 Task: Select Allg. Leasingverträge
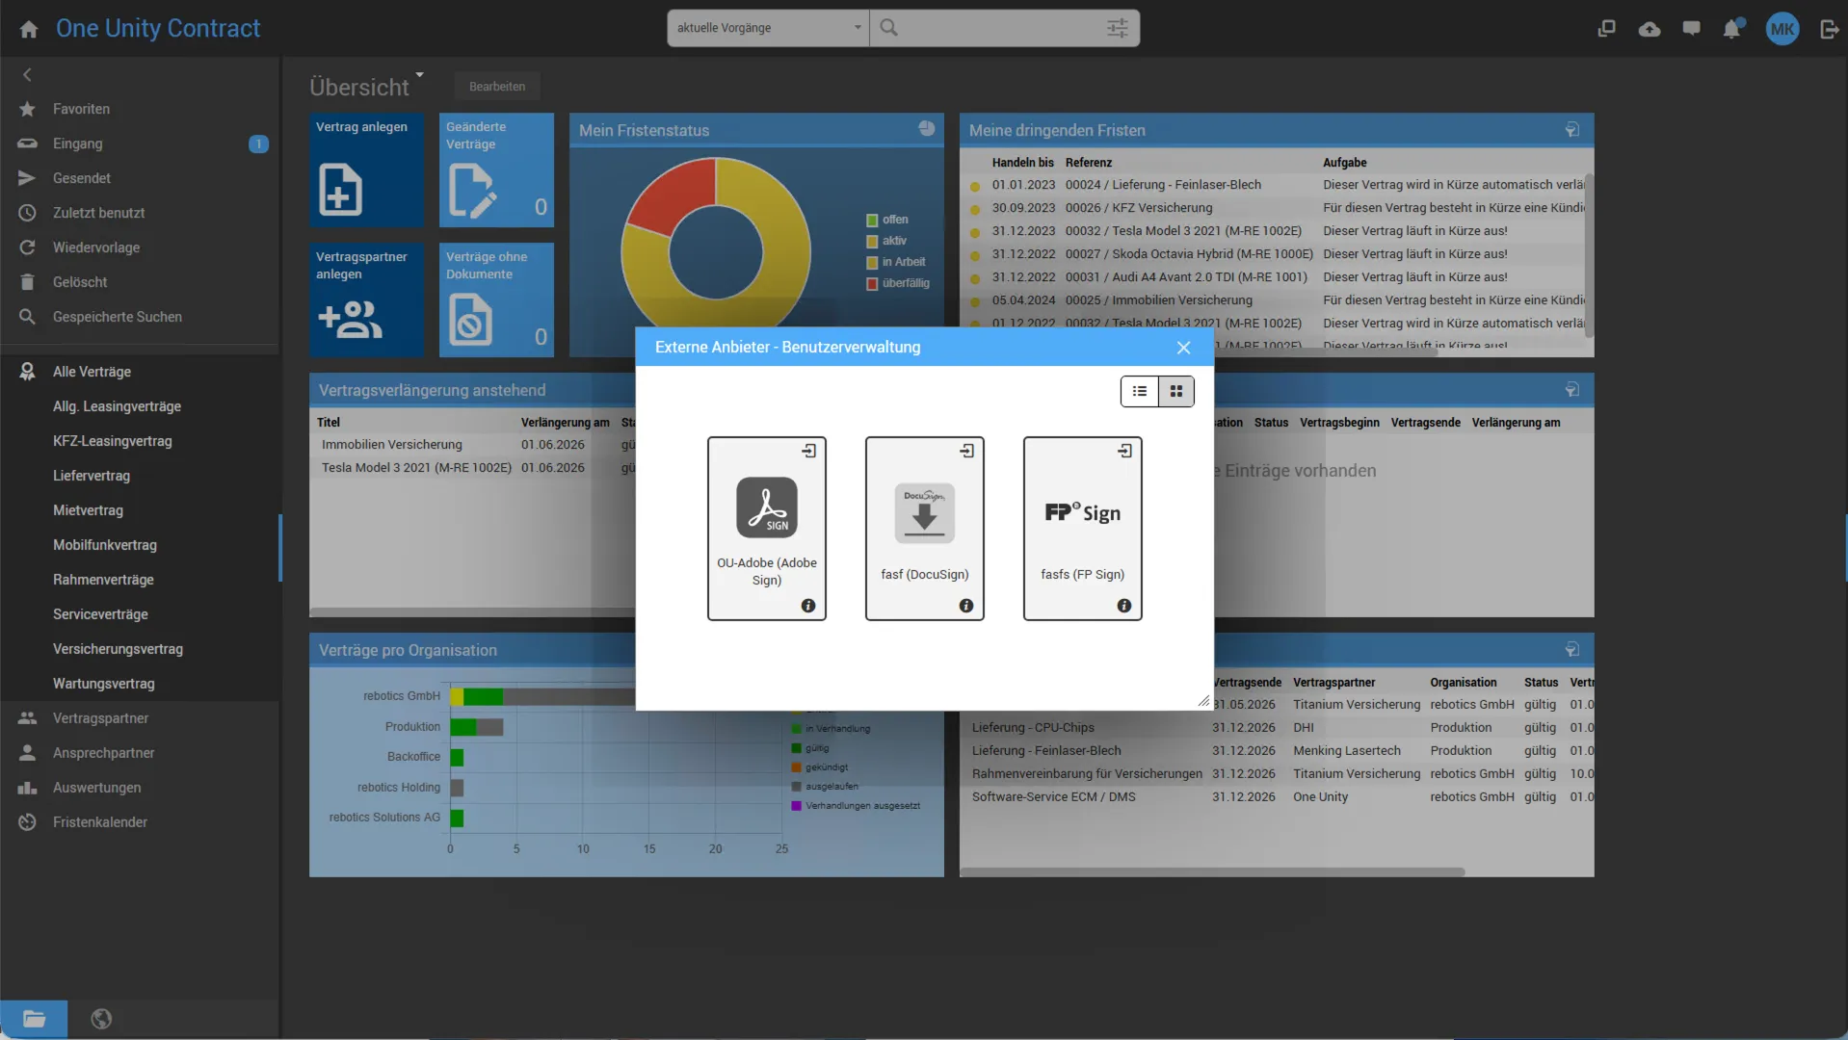pyautogui.click(x=140, y=406)
